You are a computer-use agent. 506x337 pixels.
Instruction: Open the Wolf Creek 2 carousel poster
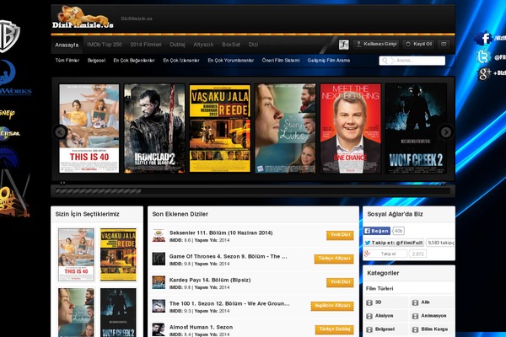[416, 128]
